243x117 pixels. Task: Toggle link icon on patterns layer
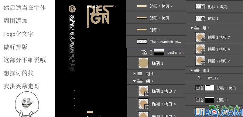point(151,52)
